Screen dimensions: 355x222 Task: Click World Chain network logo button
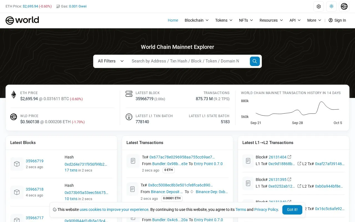[344, 6]
